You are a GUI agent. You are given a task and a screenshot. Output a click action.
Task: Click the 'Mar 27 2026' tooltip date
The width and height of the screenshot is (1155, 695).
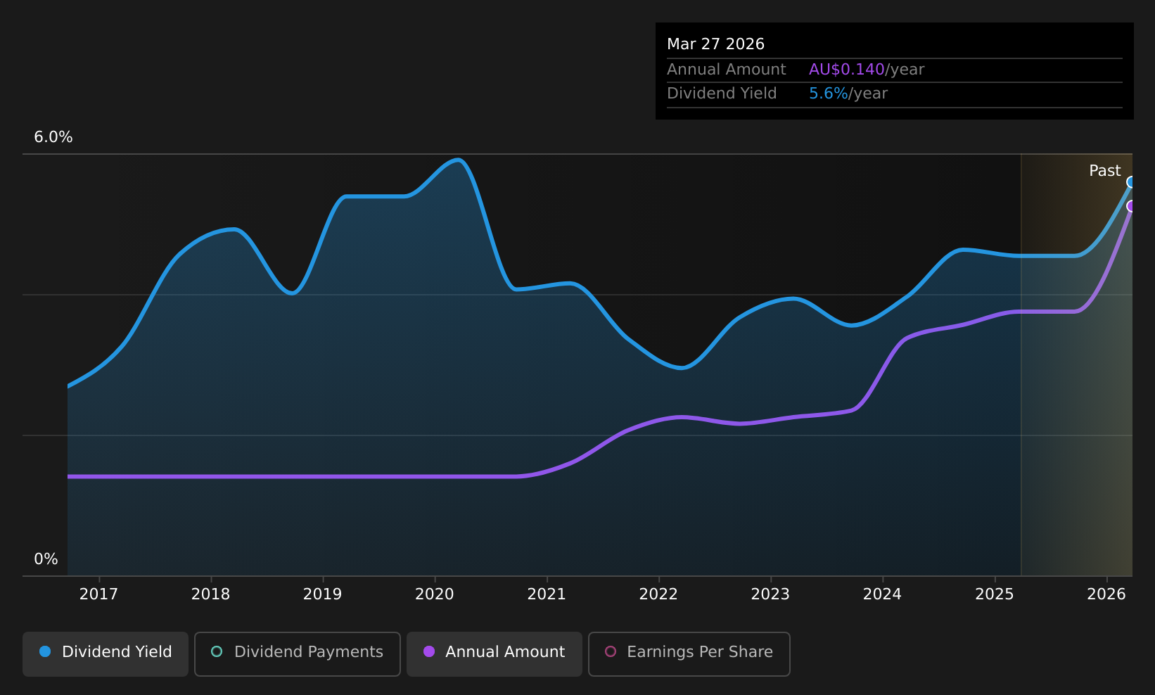point(715,44)
